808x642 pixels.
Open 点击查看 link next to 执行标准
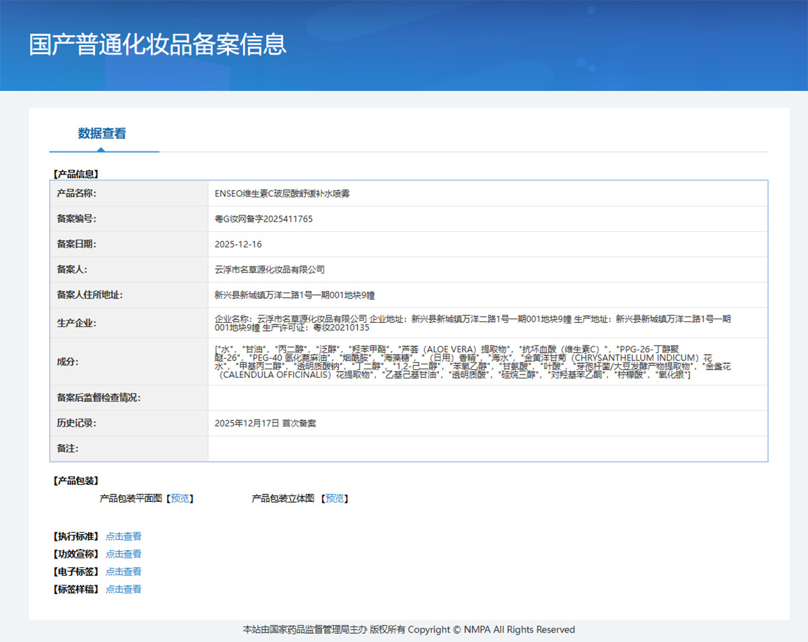[123, 536]
